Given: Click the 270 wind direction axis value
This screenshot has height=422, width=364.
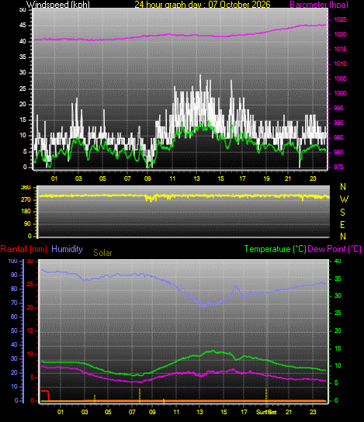Looking at the screenshot, I should coord(26,200).
